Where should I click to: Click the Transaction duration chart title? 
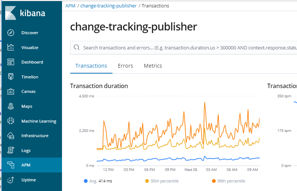click(99, 86)
